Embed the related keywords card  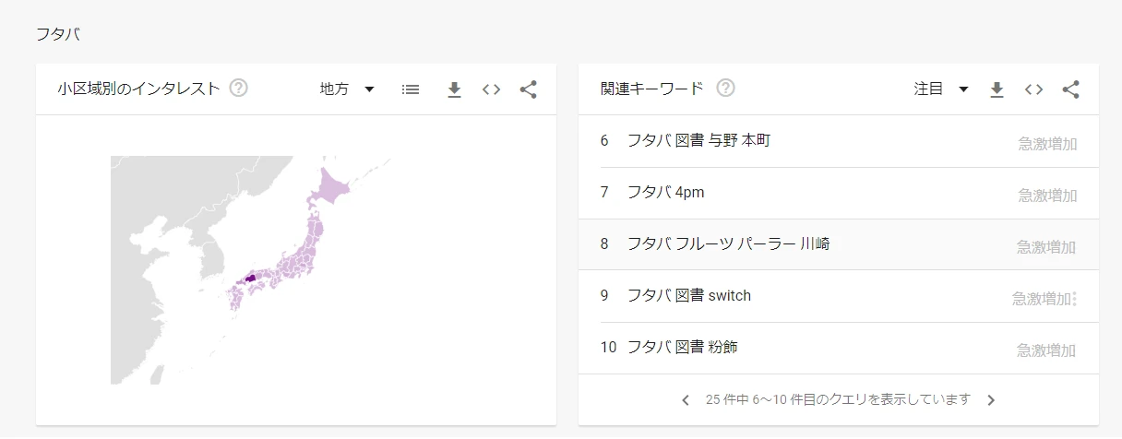pos(1034,89)
